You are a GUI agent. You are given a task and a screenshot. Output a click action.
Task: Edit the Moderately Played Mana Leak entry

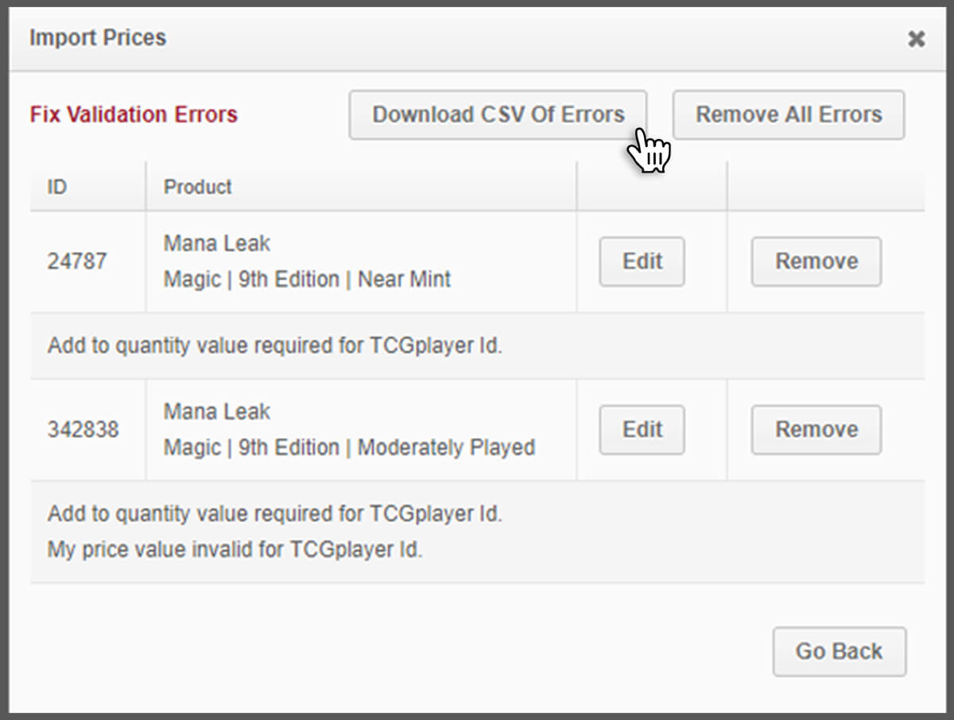(x=641, y=429)
